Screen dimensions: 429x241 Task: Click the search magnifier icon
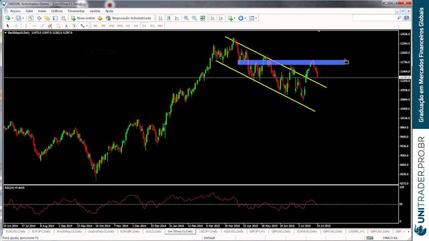(x=399, y=18)
